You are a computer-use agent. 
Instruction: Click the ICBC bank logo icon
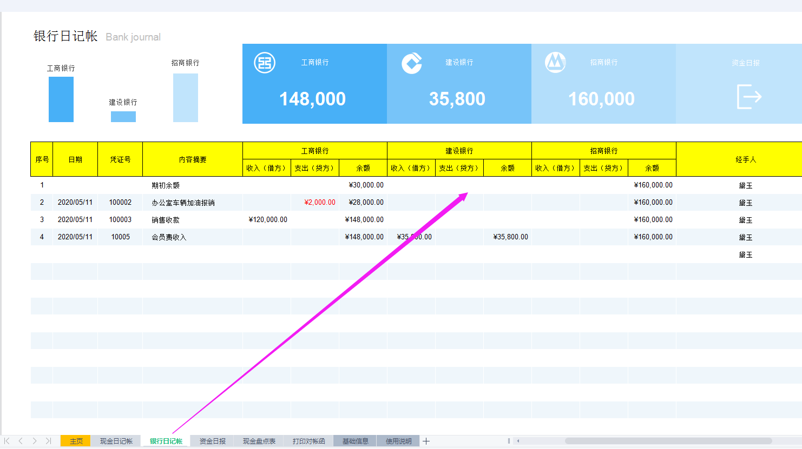pos(265,63)
